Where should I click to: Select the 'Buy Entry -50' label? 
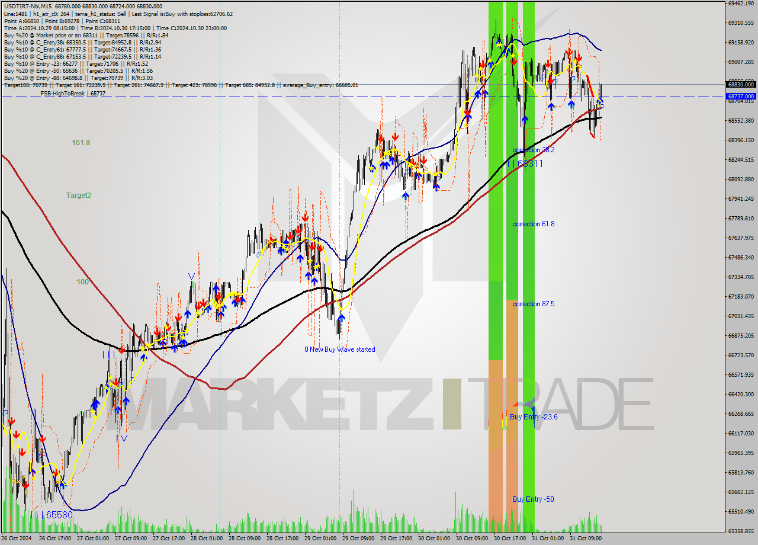[x=533, y=499]
